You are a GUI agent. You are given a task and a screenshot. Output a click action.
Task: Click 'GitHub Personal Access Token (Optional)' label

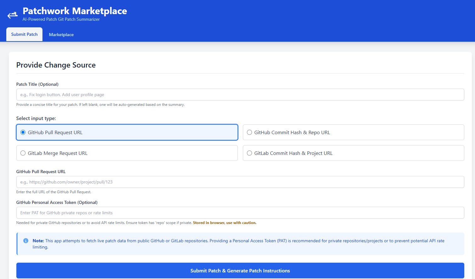(x=57, y=202)
